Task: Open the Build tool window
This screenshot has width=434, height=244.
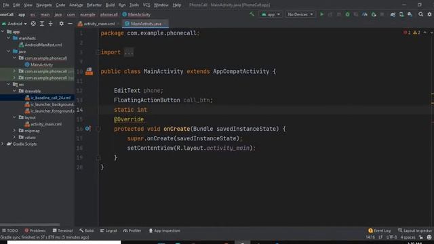Action: [x=86, y=230]
